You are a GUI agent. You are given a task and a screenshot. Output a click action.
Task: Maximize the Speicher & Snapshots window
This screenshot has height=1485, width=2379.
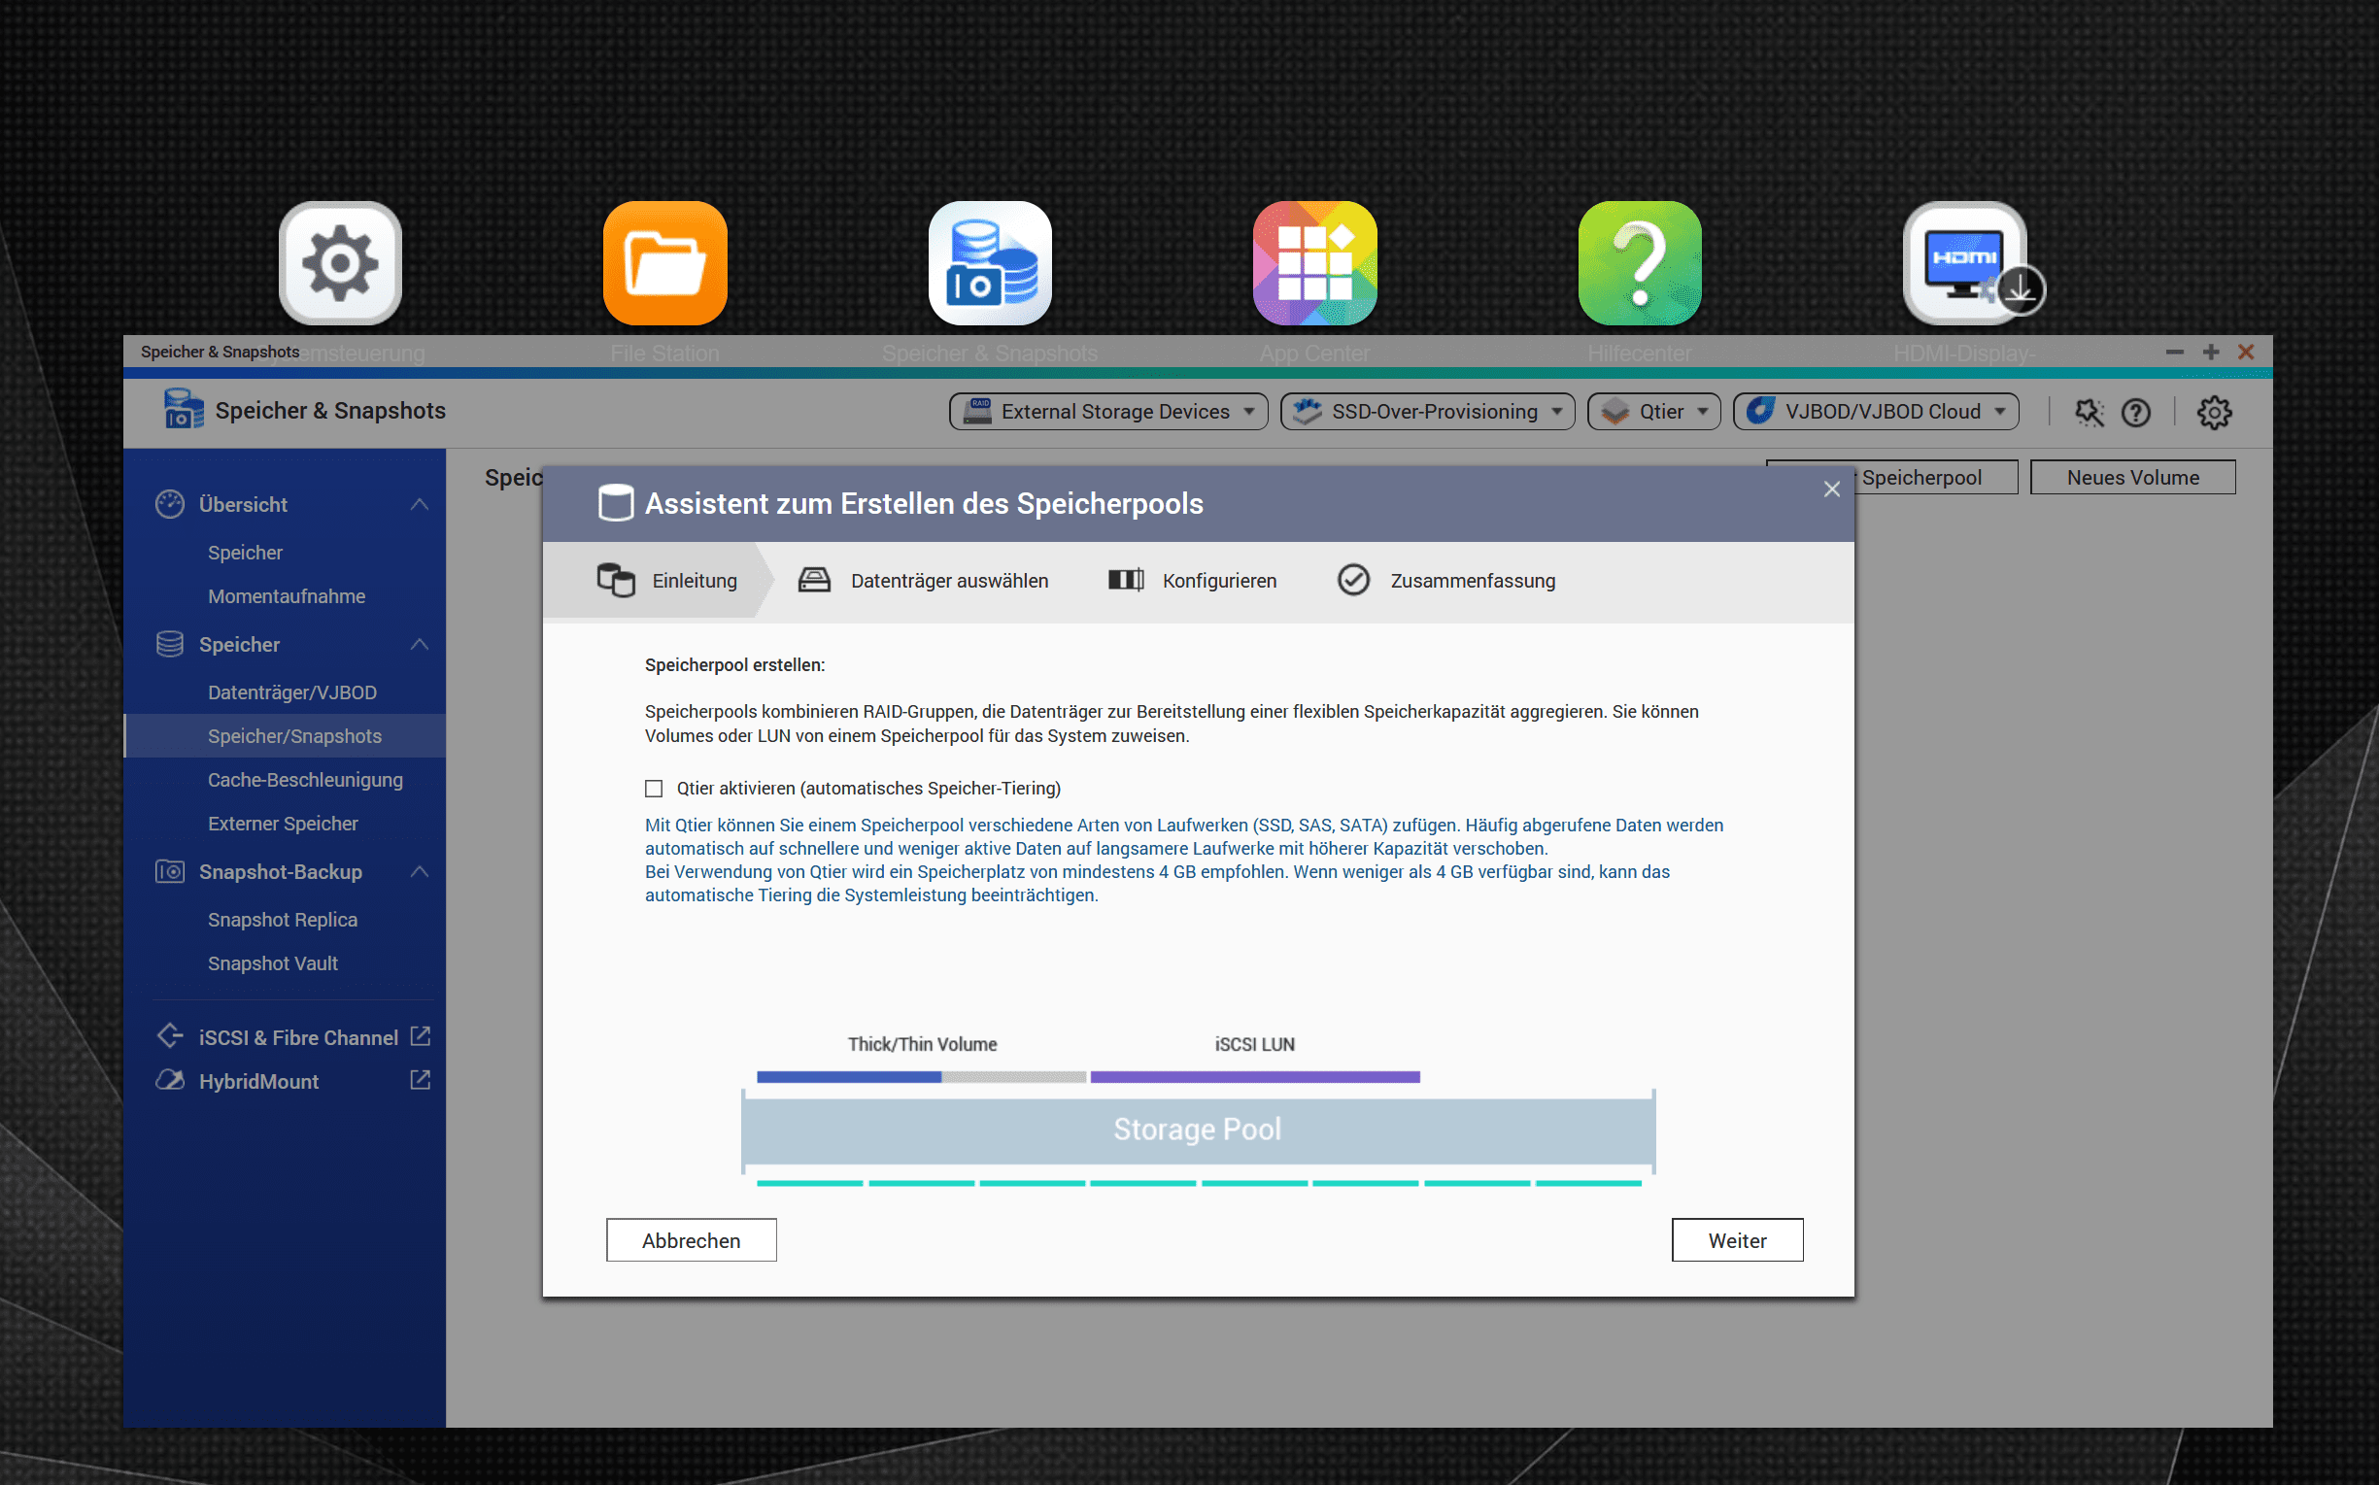pos(2211,352)
